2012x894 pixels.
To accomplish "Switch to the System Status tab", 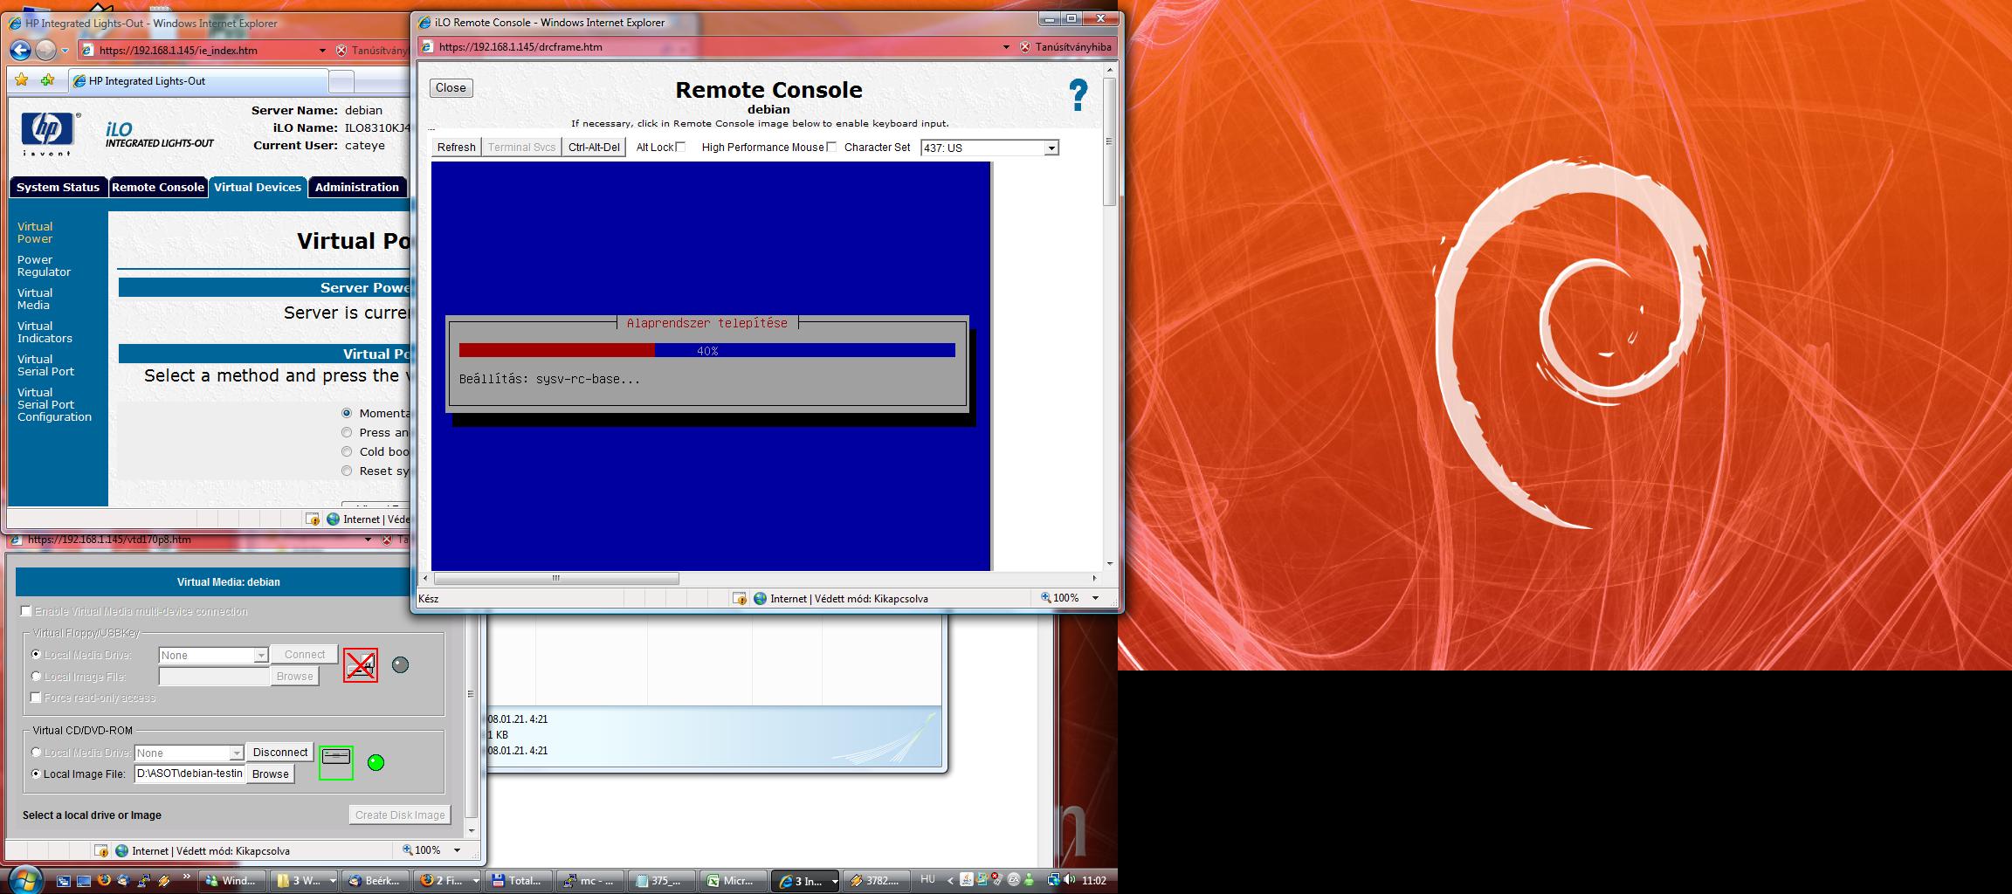I will (x=58, y=187).
